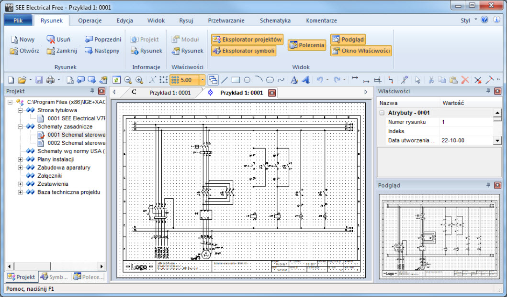
Task: Select the Line drawing tool
Action: pyautogui.click(x=224, y=80)
